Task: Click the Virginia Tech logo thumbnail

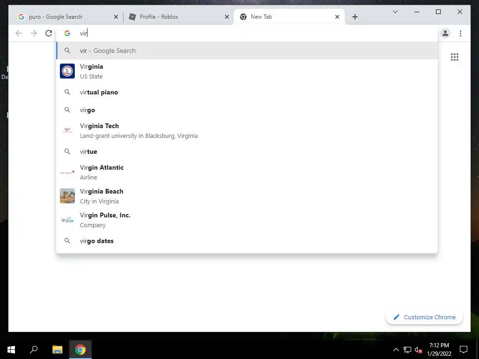Action: point(67,131)
